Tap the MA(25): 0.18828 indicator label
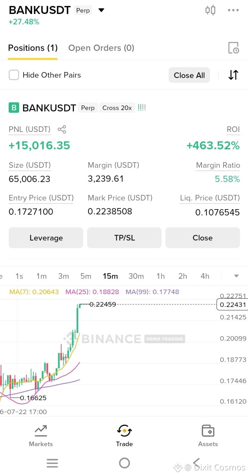 click(x=92, y=292)
